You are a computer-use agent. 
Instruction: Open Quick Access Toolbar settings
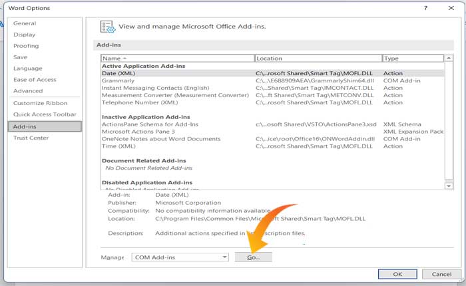[45, 114]
